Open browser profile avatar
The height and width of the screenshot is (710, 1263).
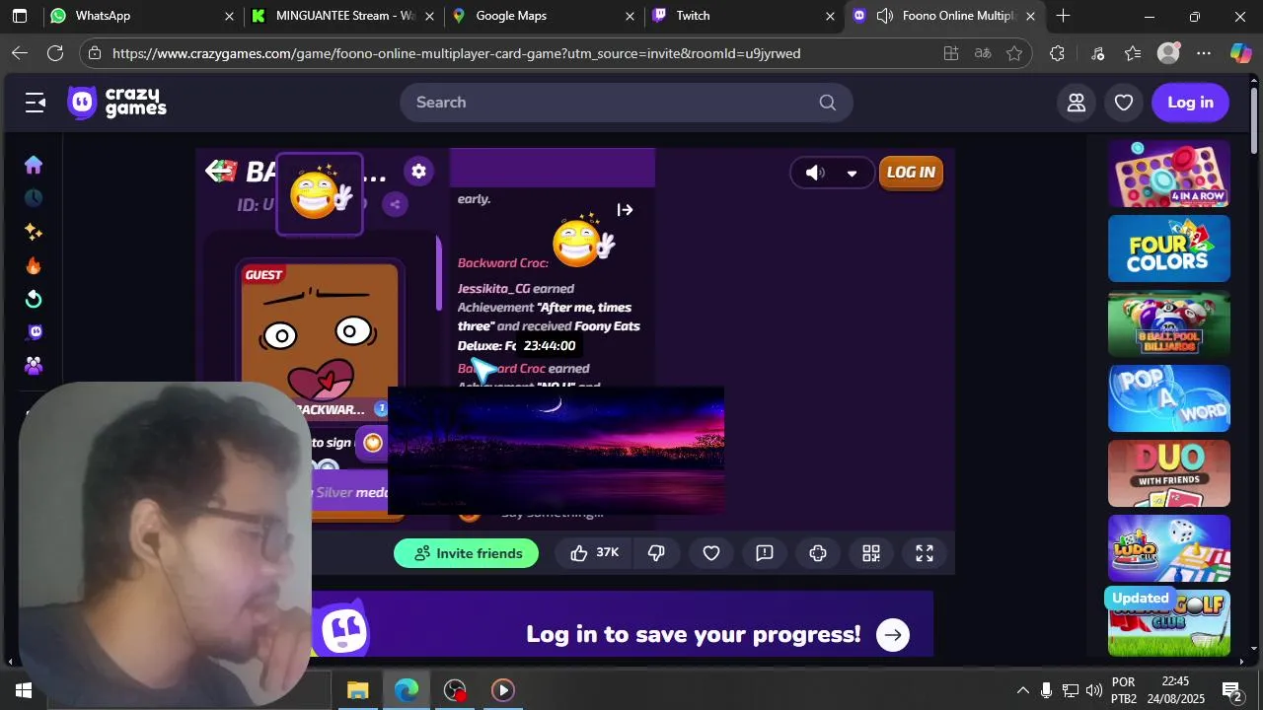pos(1168,53)
